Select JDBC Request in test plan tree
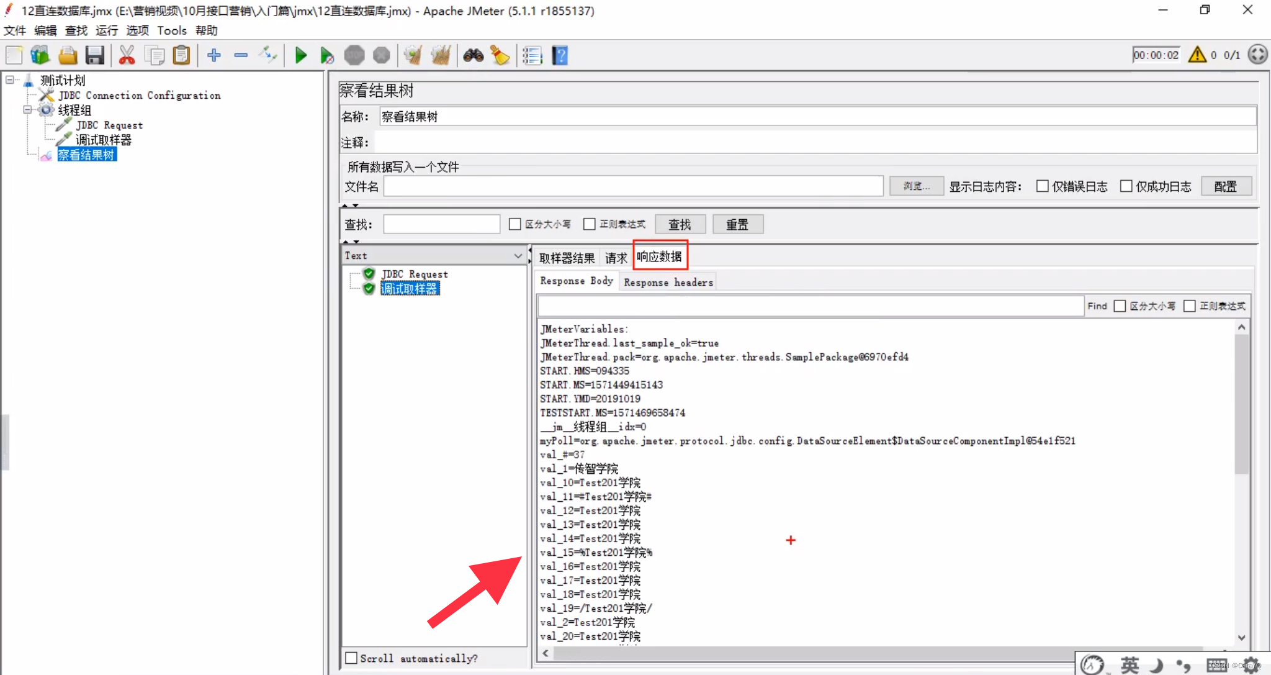 point(110,125)
